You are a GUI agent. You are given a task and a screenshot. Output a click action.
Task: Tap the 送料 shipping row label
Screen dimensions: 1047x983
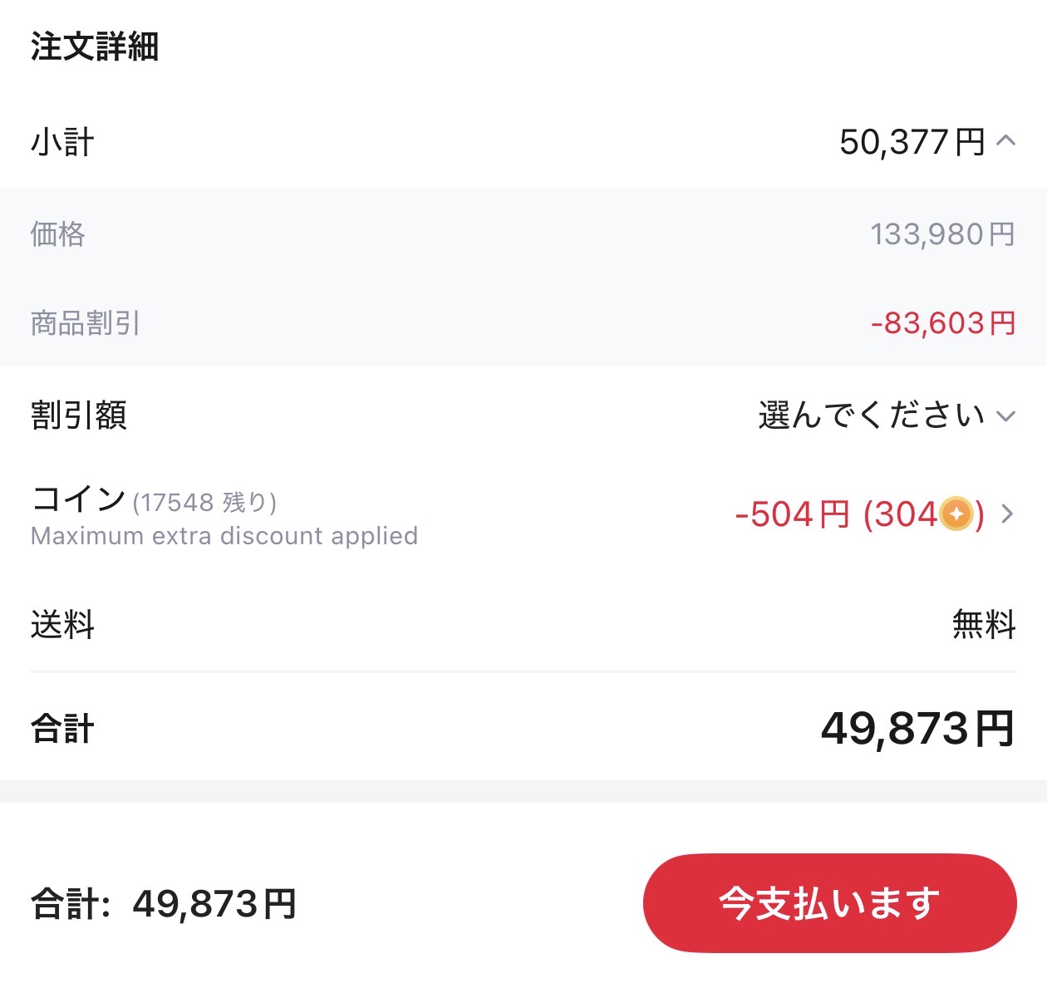tap(62, 624)
